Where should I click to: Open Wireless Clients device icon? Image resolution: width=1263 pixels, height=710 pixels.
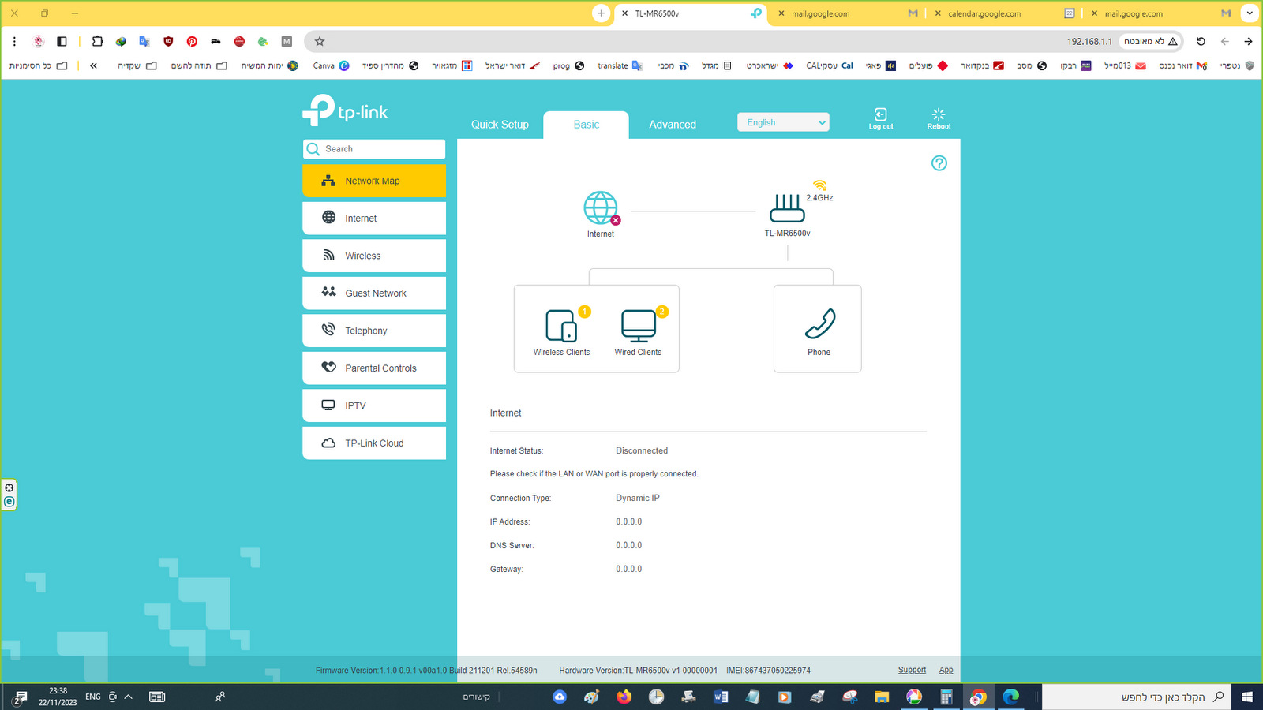click(561, 325)
